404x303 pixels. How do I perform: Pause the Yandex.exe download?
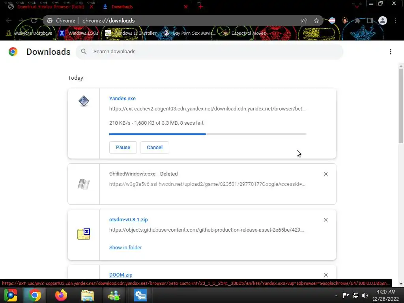123,148
